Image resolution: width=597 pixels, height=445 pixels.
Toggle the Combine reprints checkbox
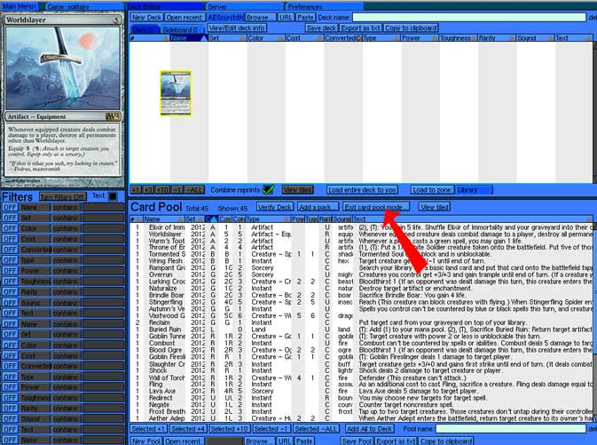[268, 190]
